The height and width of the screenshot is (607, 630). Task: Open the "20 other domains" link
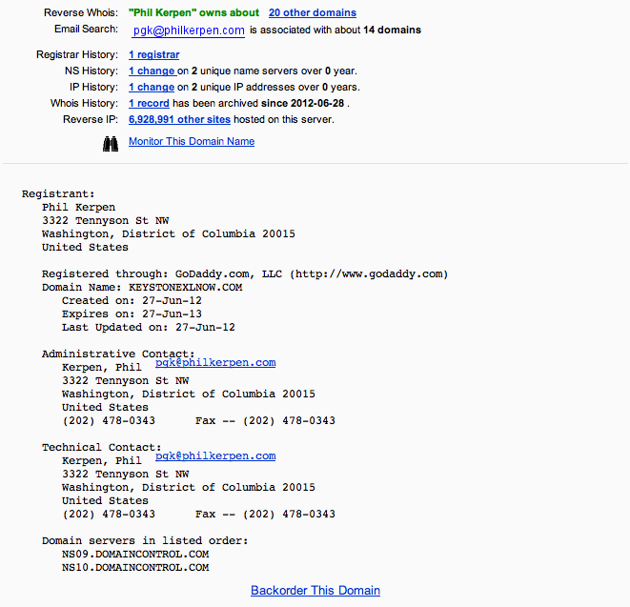(313, 12)
